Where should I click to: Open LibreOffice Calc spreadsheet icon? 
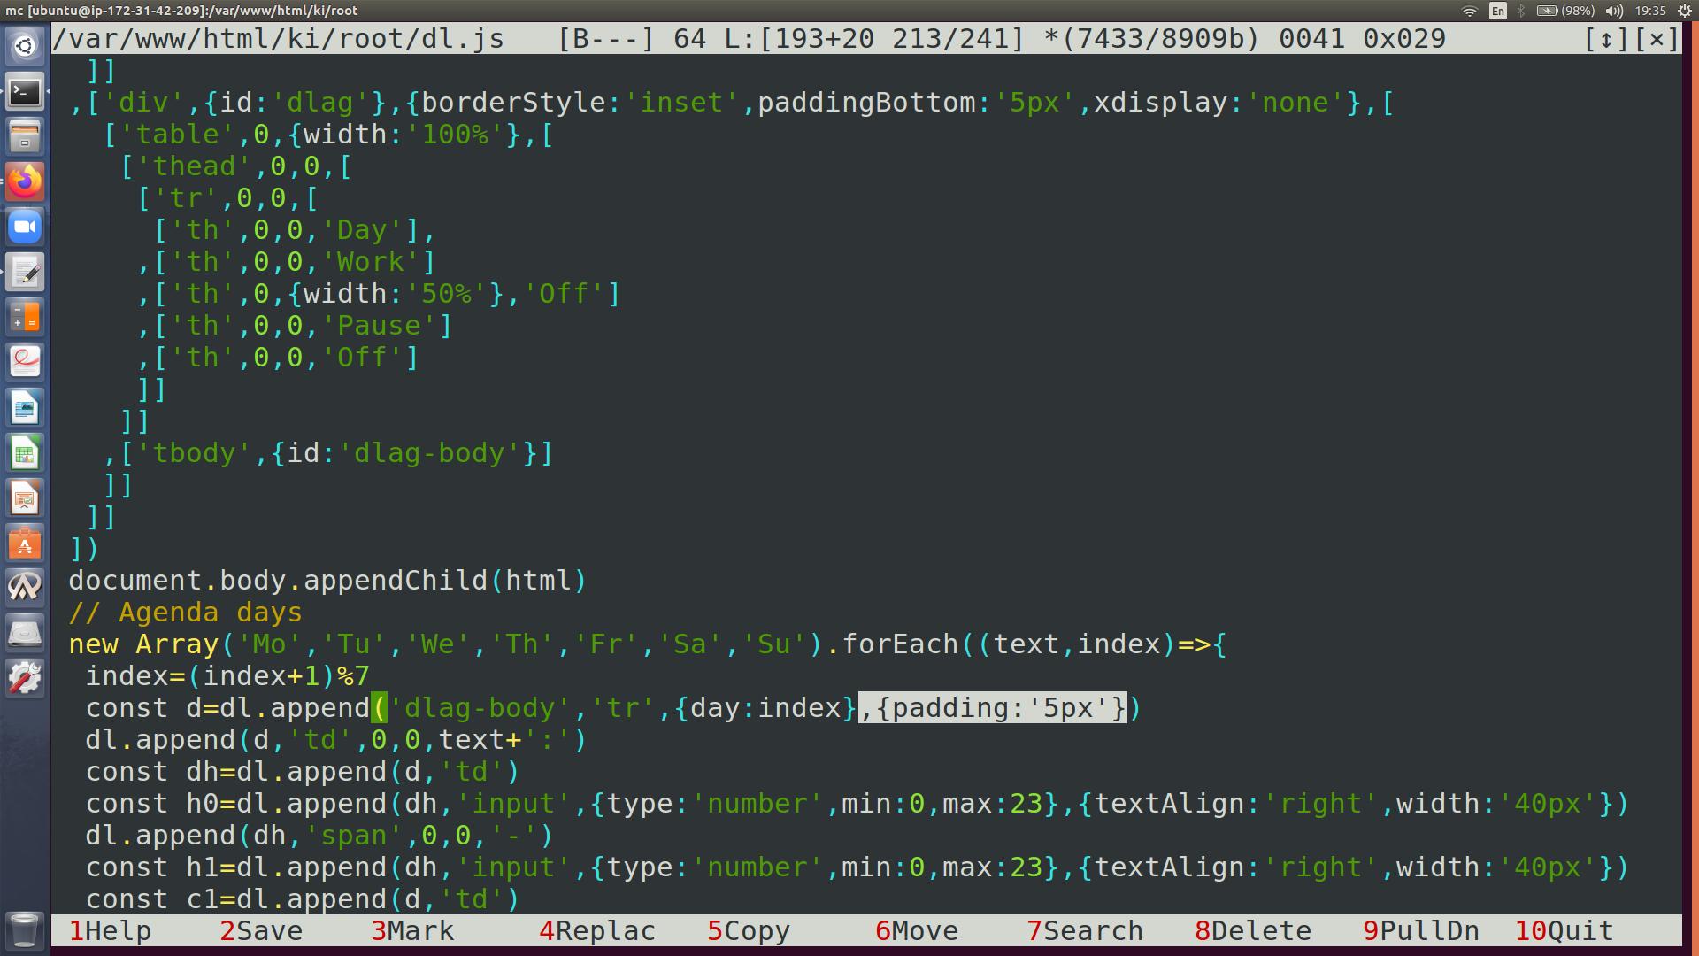coord(25,453)
